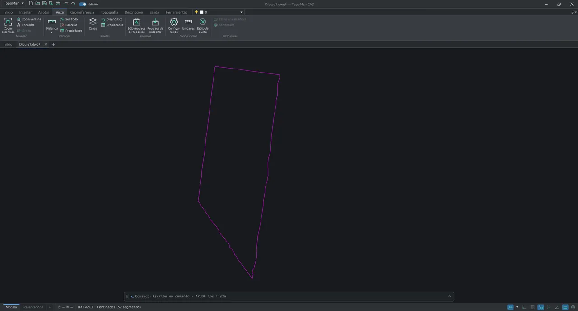Open Propiedades in Utilidades group
Screen dimensions: 578x311
pyautogui.click(x=71, y=31)
